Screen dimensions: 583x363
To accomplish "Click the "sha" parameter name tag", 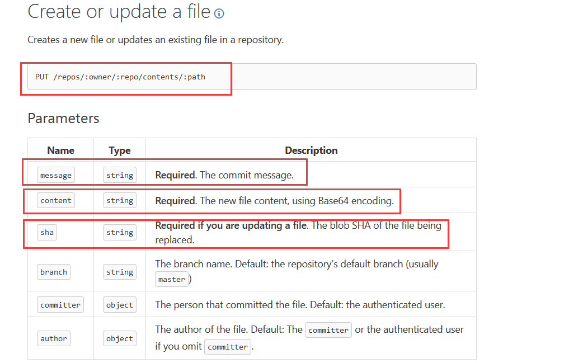I will coord(47,232).
